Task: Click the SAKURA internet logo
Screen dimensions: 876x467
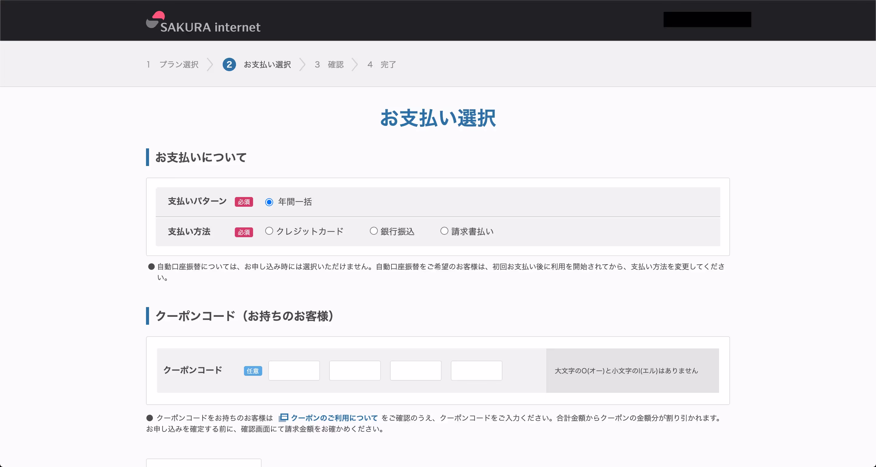Action: (203, 22)
